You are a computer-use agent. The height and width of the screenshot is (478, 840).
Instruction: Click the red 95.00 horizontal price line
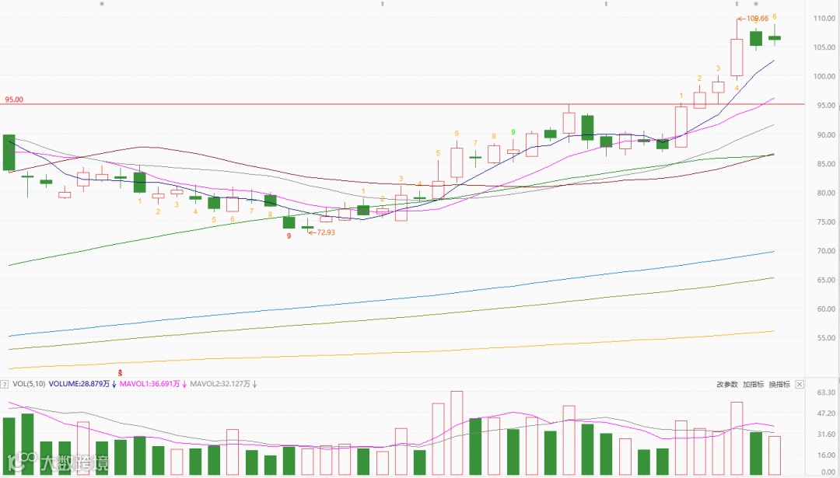point(402,104)
